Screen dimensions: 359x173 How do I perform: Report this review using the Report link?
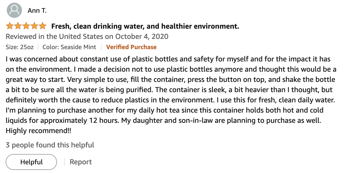click(81, 162)
